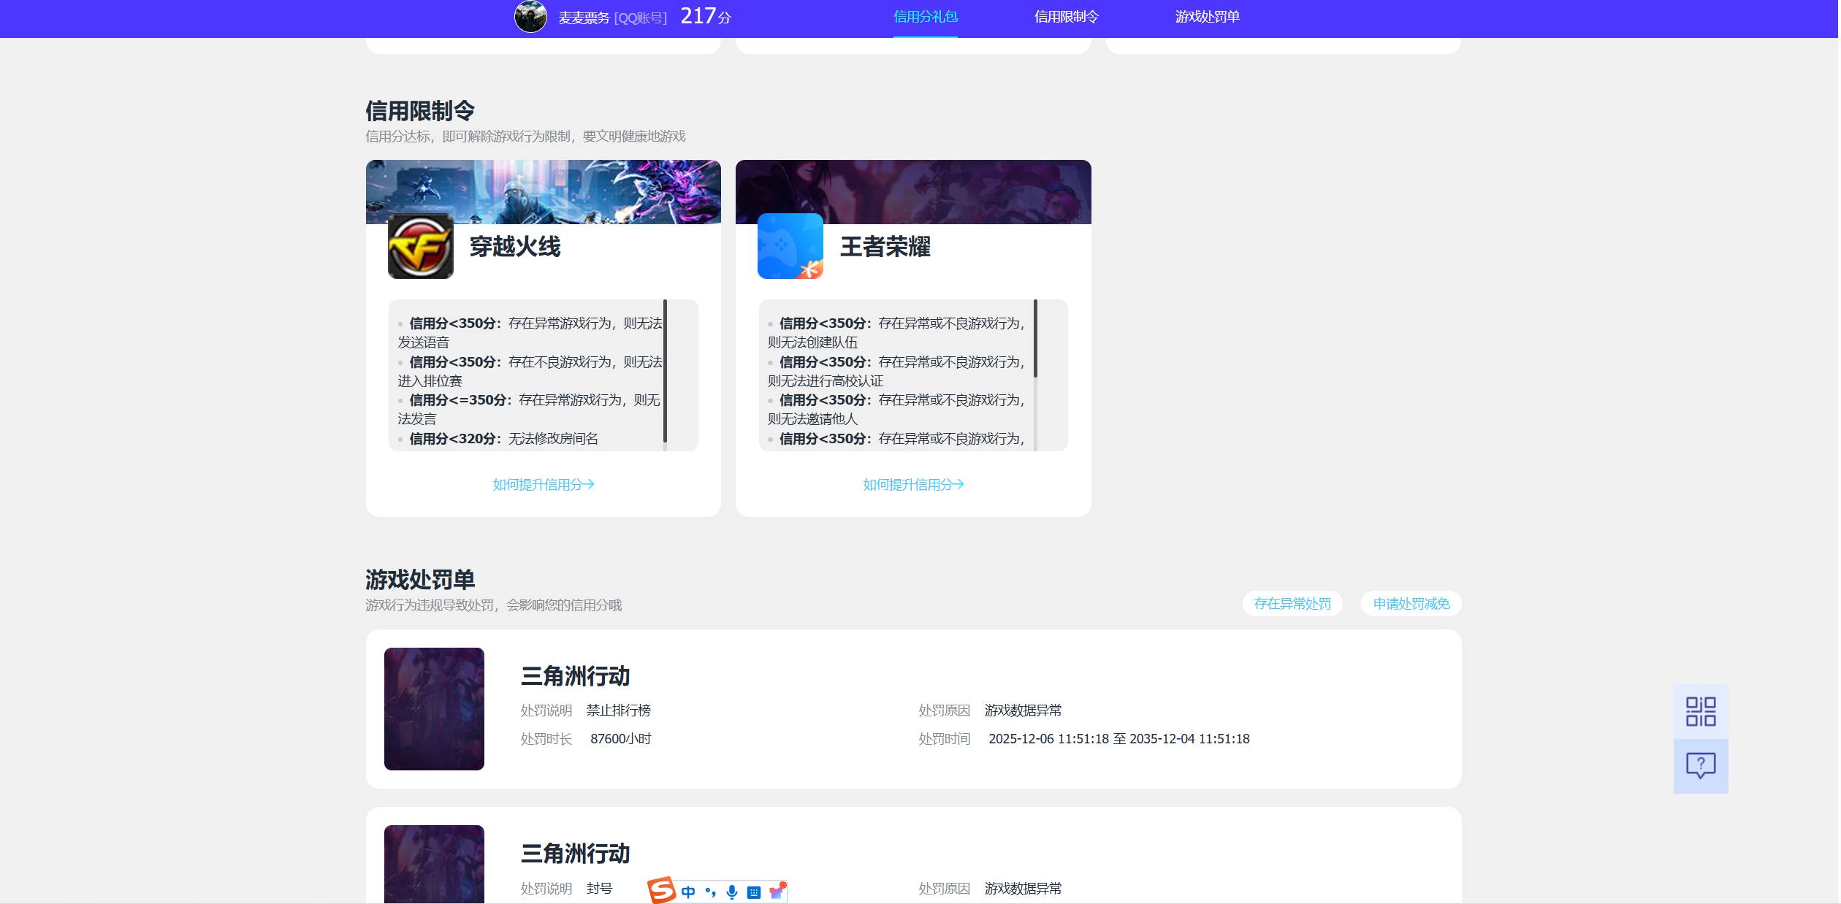
Task: Click the user avatar next to 麦麦票务
Action: click(530, 17)
